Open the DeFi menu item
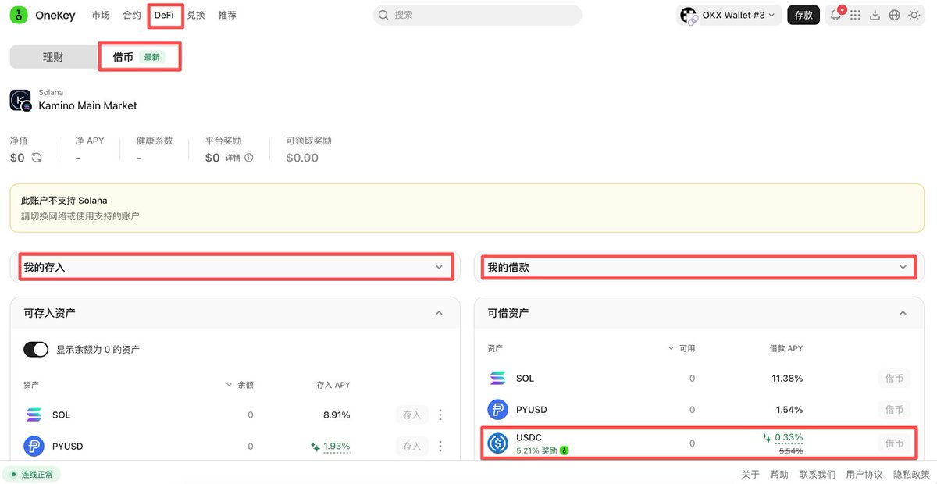This screenshot has width=937, height=484. 164,16
